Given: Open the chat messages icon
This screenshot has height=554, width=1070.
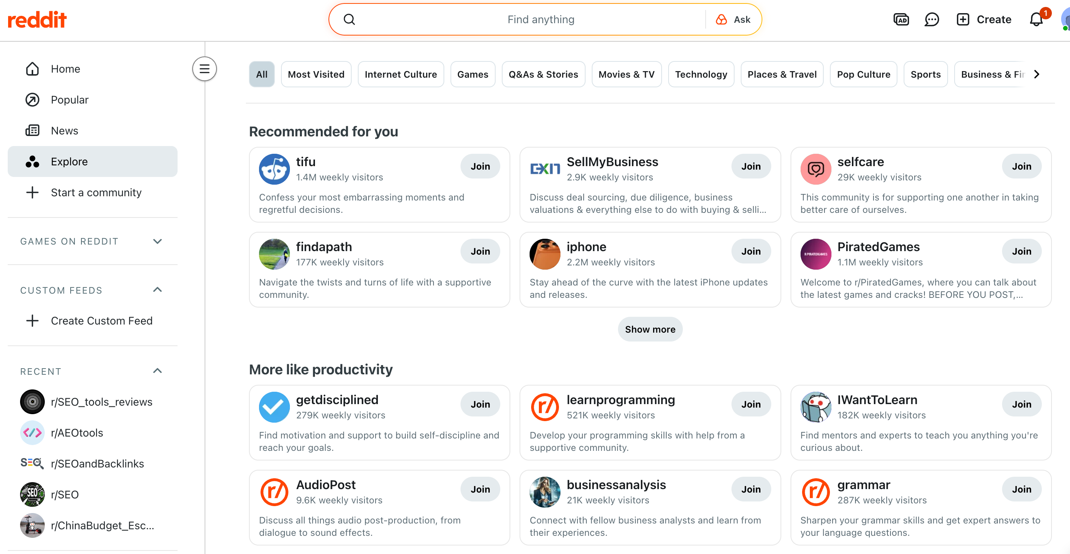Looking at the screenshot, I should click(932, 20).
